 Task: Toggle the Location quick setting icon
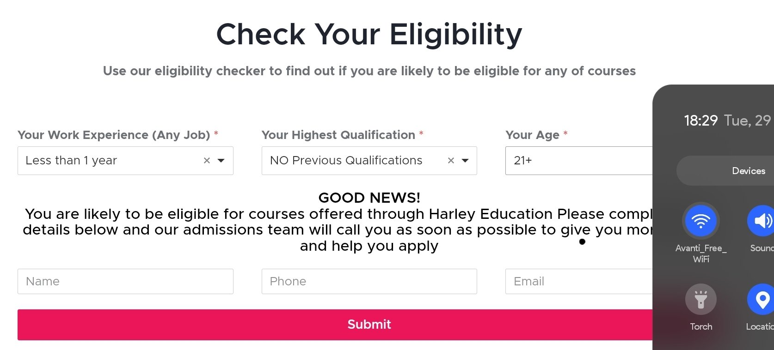click(762, 299)
